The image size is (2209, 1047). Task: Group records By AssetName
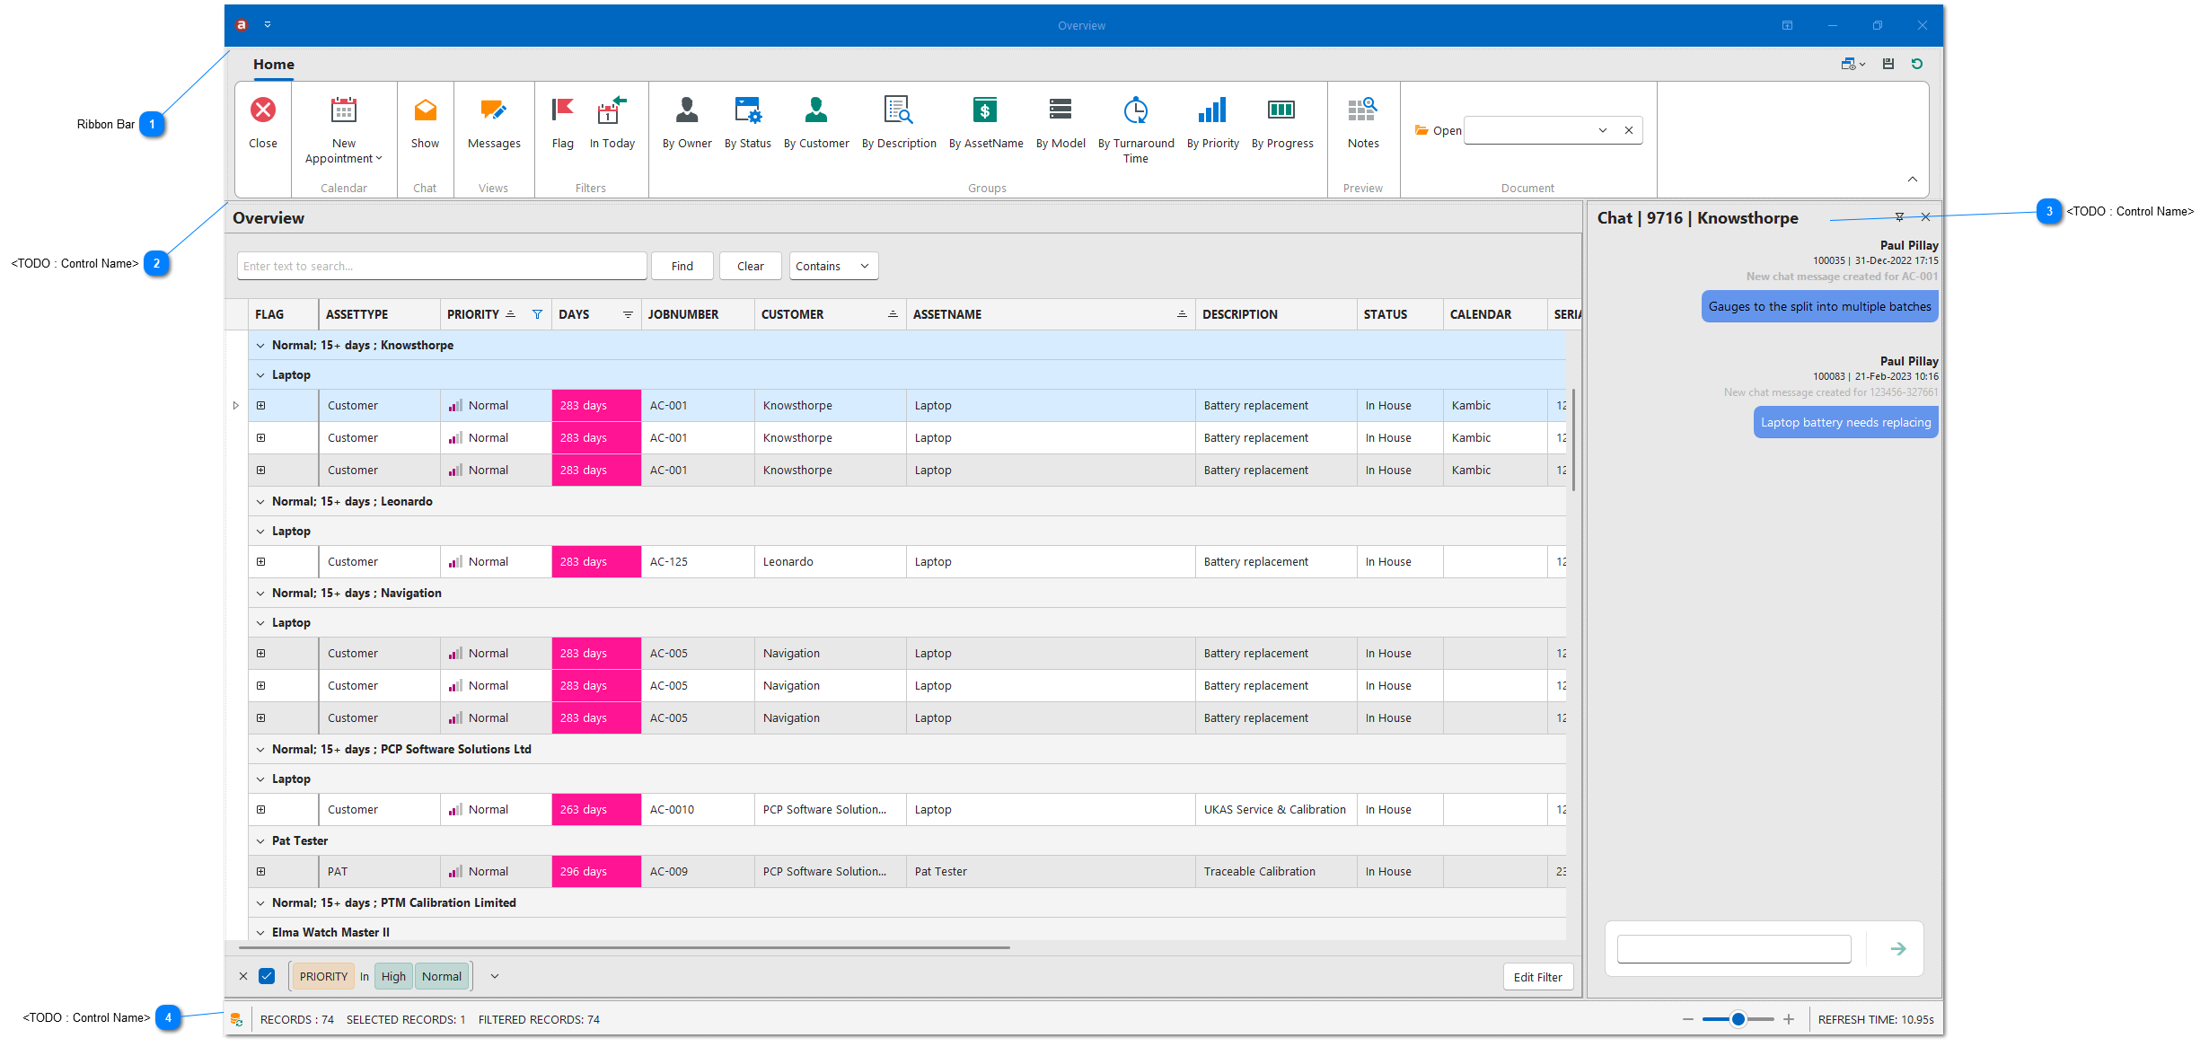point(986,123)
